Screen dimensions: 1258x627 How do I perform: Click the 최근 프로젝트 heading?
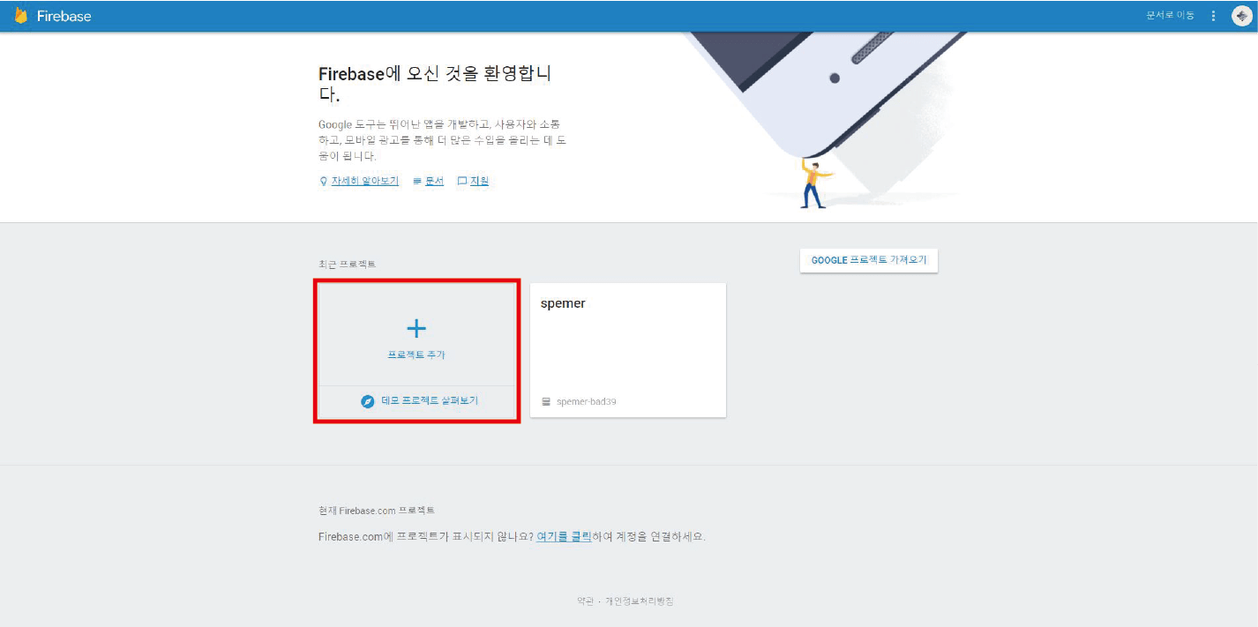point(347,265)
